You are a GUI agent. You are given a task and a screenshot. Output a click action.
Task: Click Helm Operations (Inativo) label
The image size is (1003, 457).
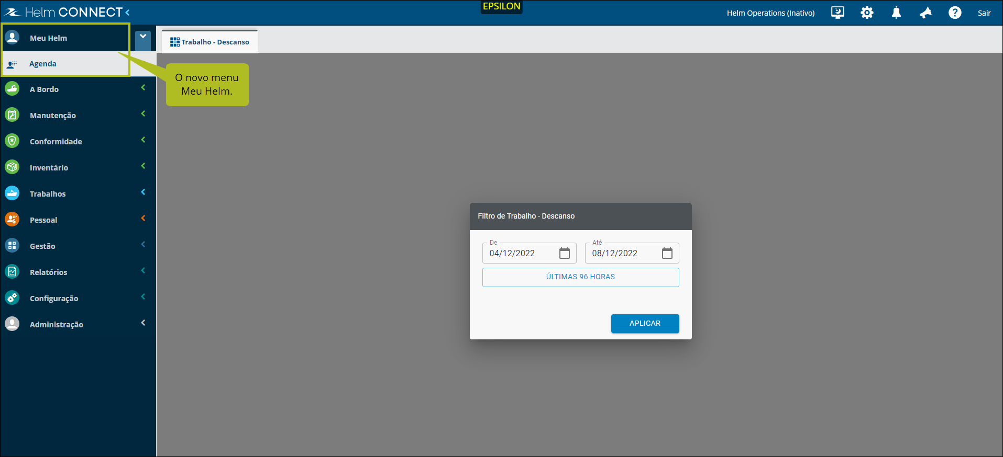[x=770, y=13]
